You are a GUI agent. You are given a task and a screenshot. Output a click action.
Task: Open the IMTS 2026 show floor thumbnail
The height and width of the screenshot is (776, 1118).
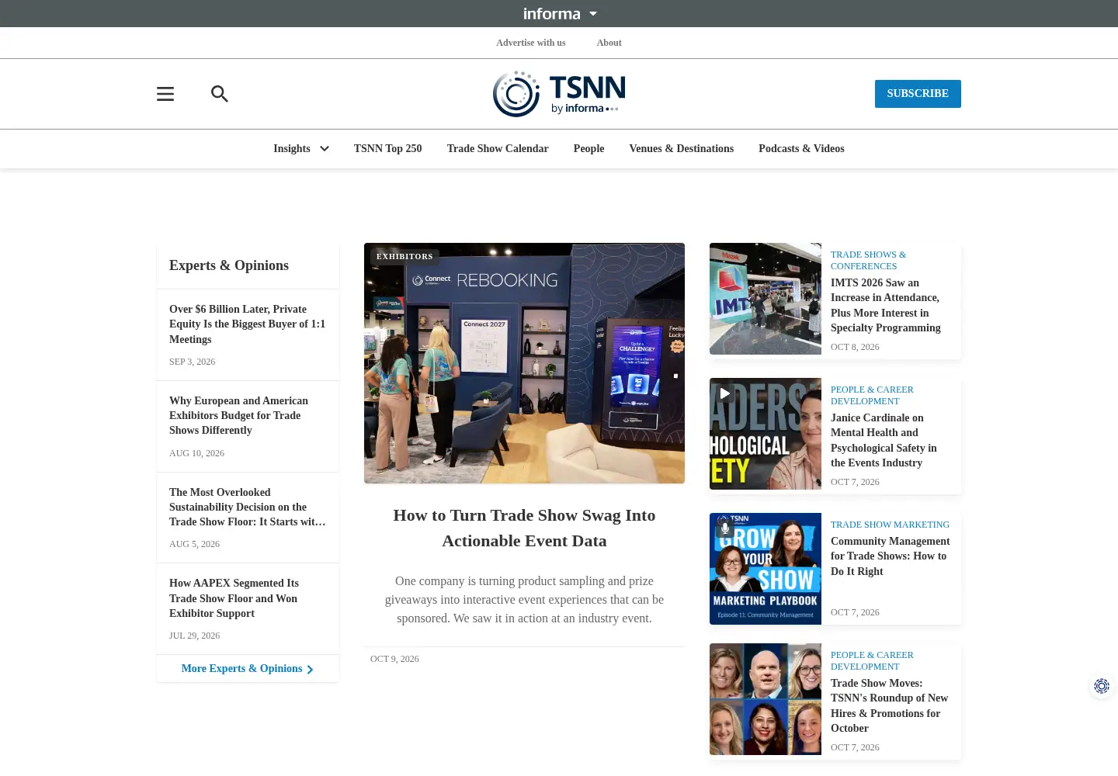pyautogui.click(x=766, y=299)
